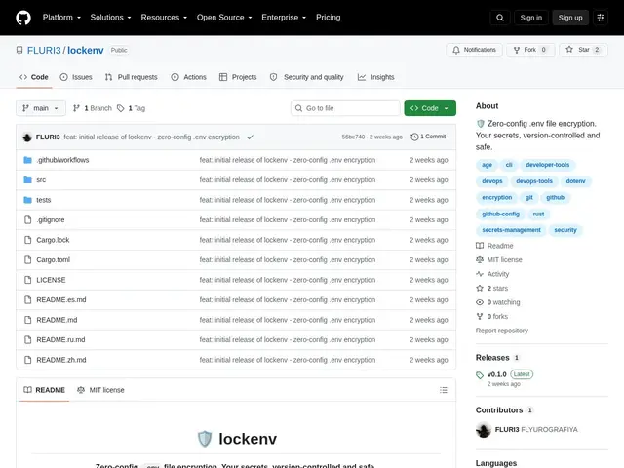Click the pulse icon beside Activity
Image resolution: width=624 pixels, height=468 pixels.
(480, 274)
